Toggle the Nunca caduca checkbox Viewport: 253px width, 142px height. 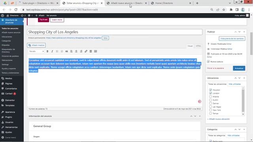point(208,62)
